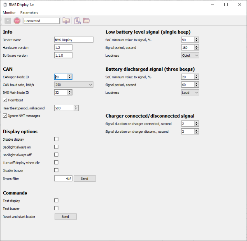
Task: Click Send button next to Errors filter
Action: (84, 178)
